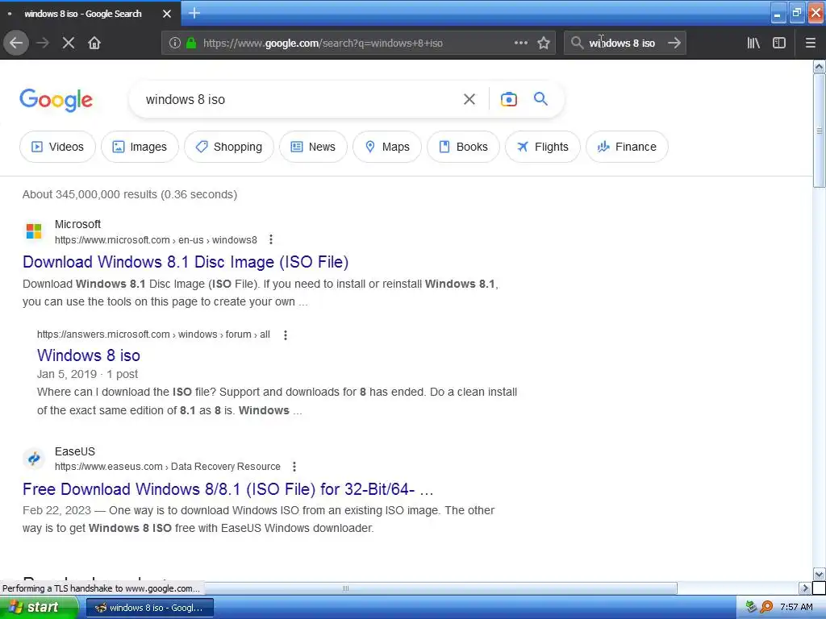The image size is (826, 619).
Task: Go back to the previous page
Action: 16,44
